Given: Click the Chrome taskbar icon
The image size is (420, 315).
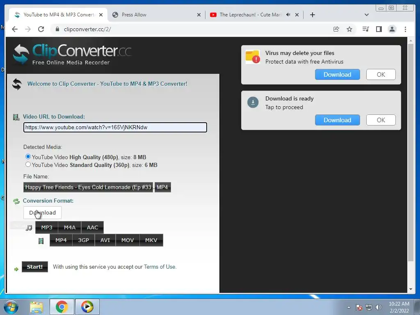Looking at the screenshot, I should [x=62, y=307].
